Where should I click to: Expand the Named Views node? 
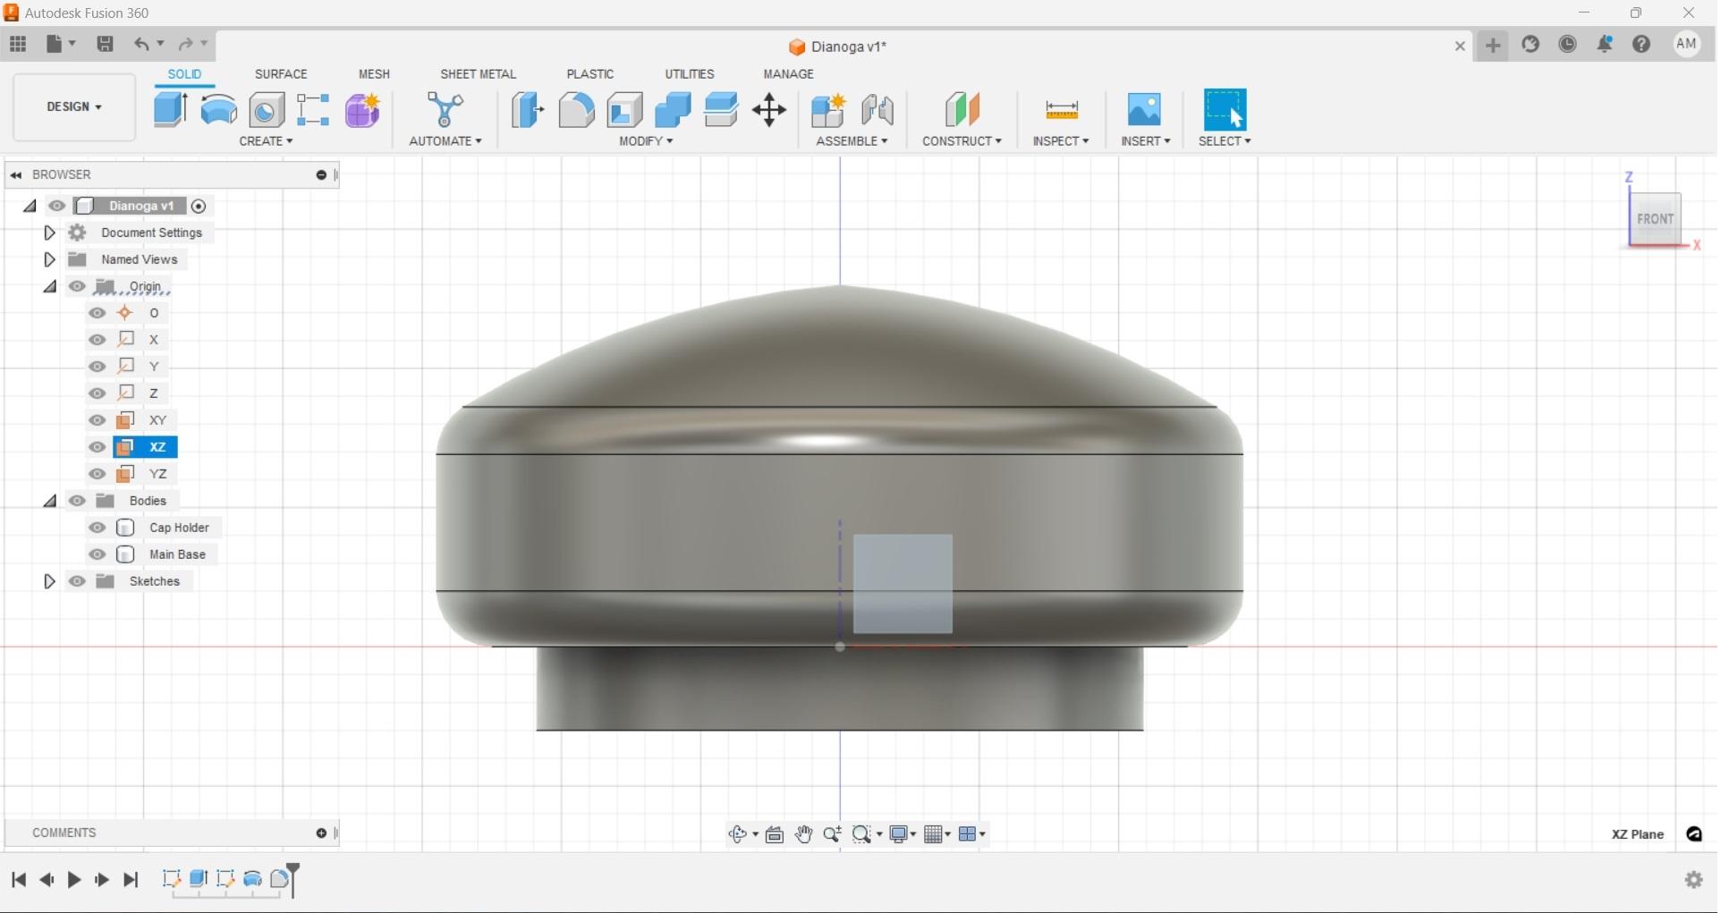tap(50, 259)
